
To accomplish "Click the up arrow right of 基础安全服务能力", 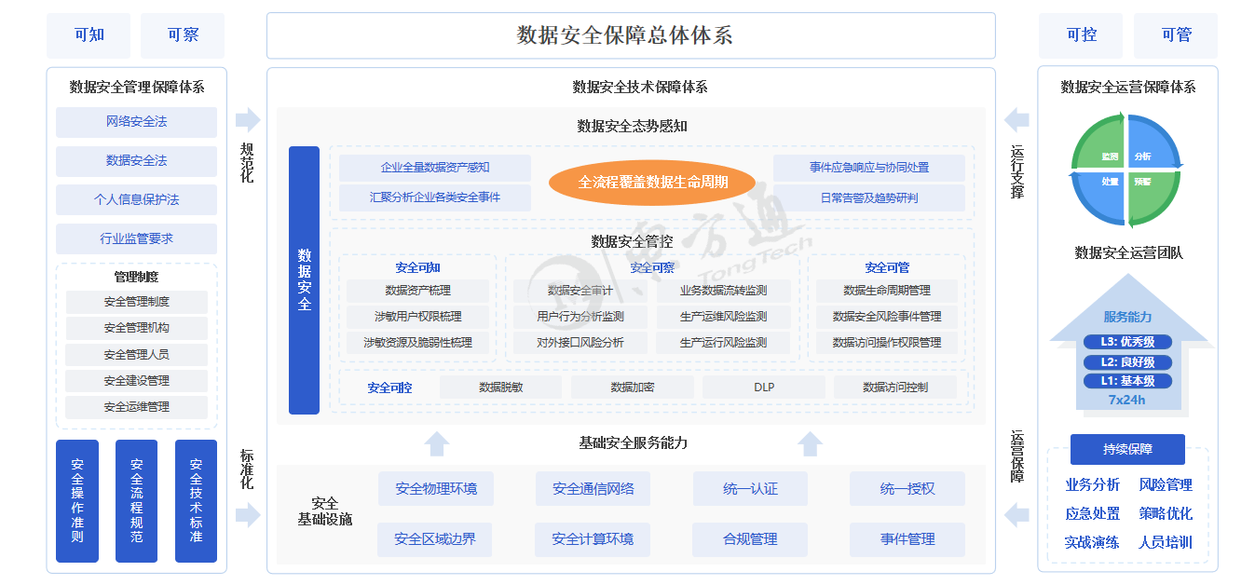I will (x=811, y=443).
